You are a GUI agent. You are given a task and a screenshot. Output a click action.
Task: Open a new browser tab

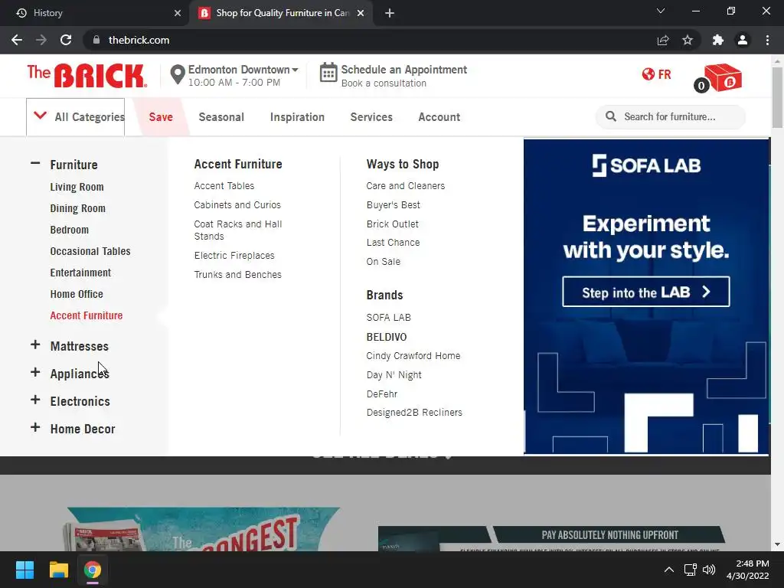[390, 13]
